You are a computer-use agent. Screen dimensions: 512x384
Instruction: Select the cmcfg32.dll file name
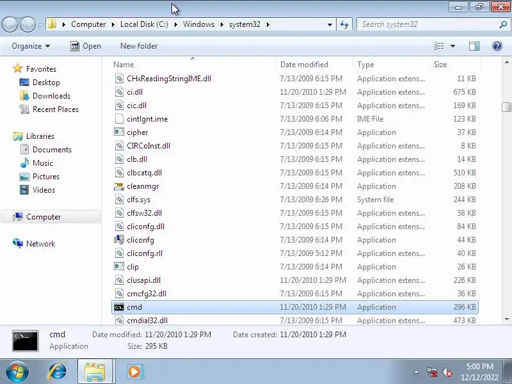(x=147, y=294)
